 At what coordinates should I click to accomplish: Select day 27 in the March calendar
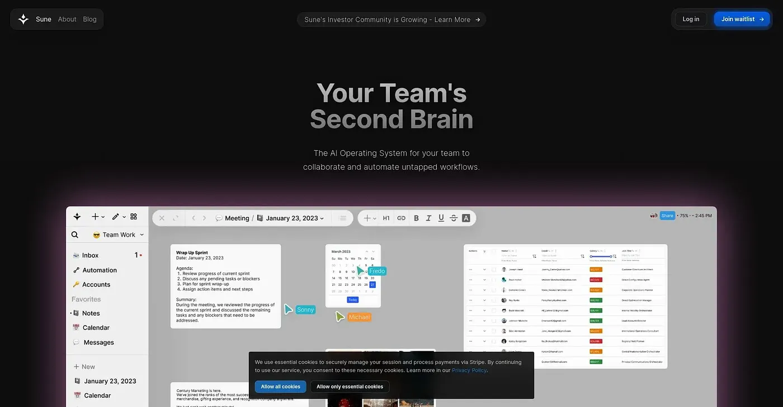372,285
